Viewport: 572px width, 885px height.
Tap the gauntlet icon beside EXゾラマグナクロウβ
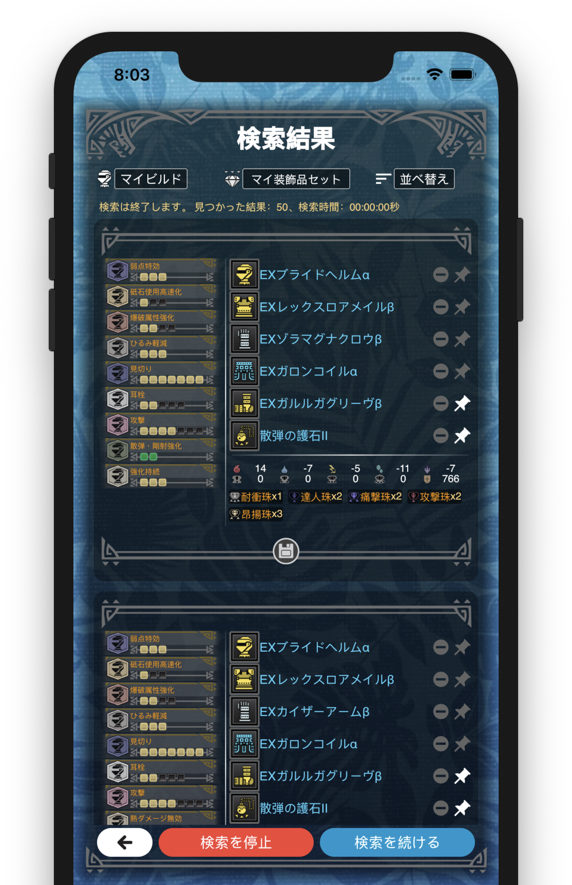[x=244, y=339]
